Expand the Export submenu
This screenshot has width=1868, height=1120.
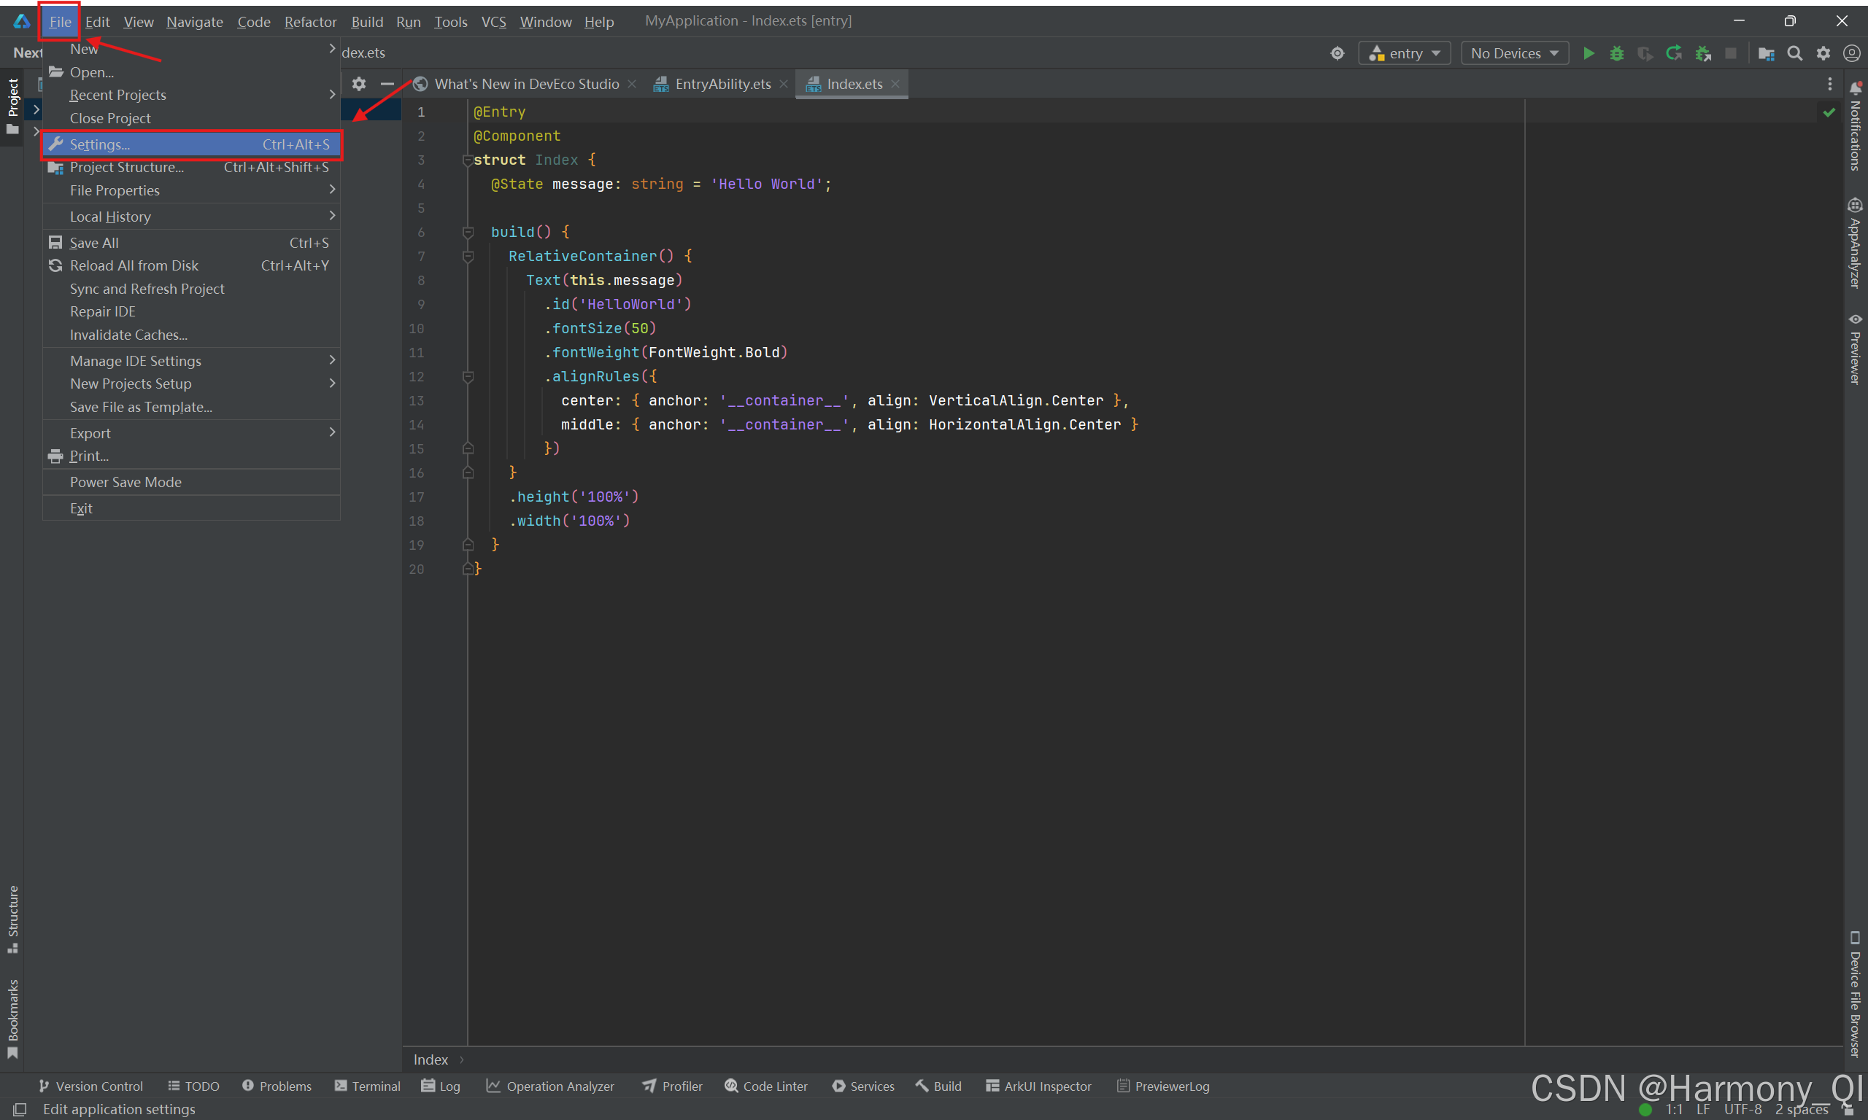[x=191, y=433]
